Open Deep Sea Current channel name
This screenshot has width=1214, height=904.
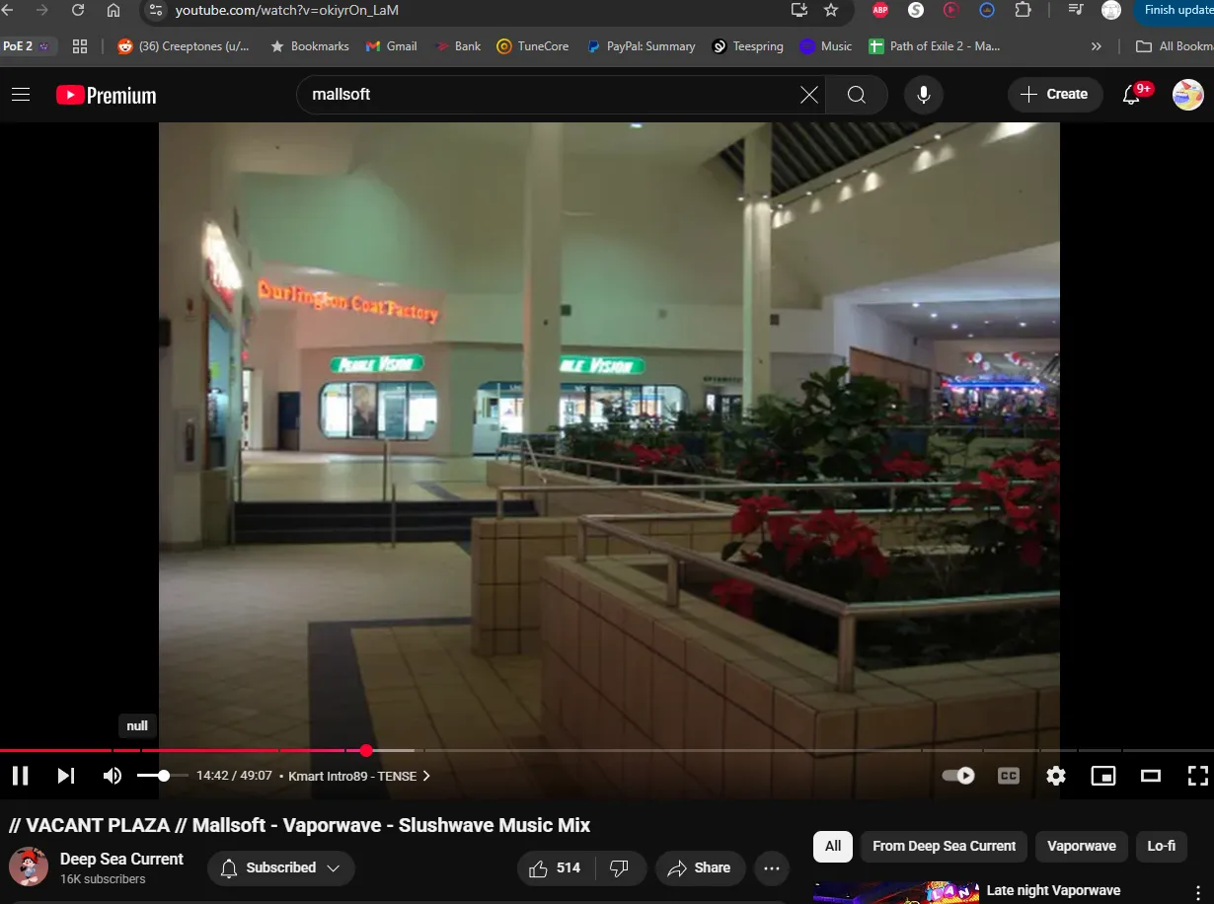(x=121, y=860)
